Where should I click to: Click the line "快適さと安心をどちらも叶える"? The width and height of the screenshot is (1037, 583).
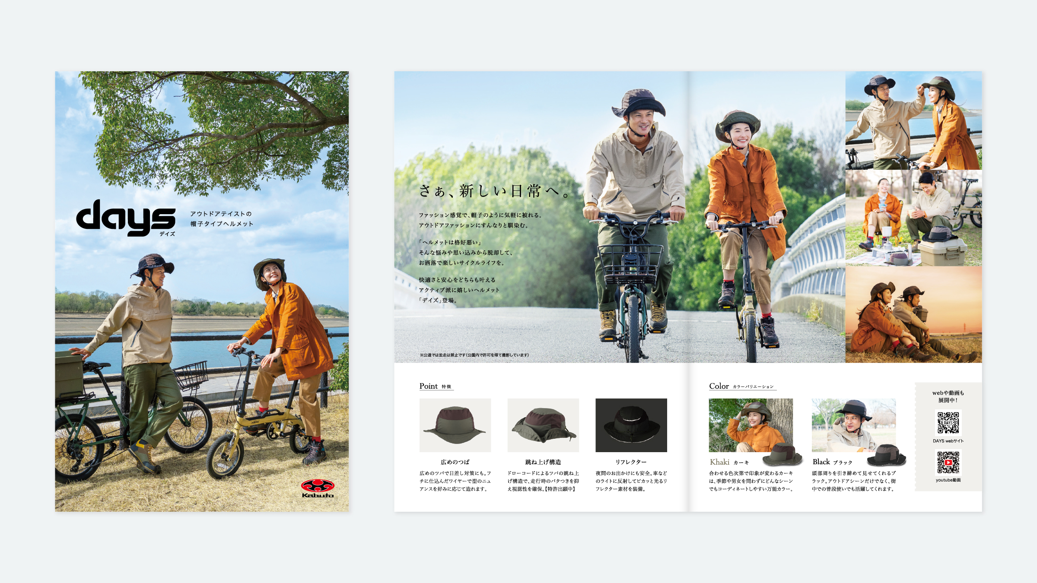tap(457, 280)
